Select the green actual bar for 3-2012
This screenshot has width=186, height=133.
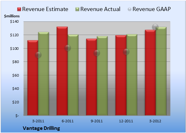tap(161, 71)
